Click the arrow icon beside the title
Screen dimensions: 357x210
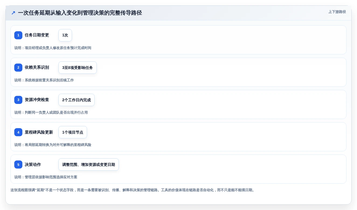[13, 13]
